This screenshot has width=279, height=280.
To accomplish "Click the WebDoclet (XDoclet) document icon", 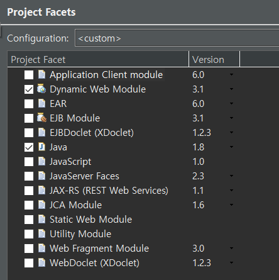I will click(x=41, y=262).
